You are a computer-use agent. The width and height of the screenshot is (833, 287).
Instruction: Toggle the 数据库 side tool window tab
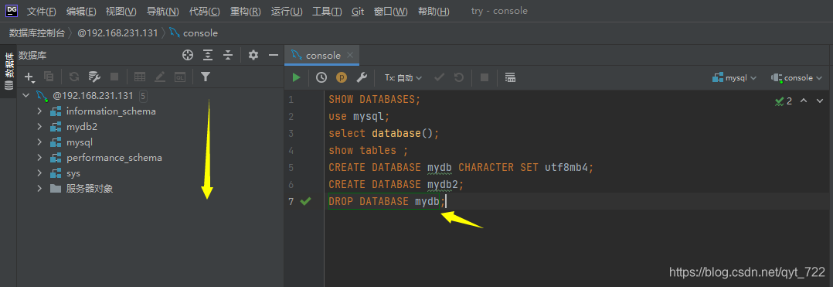coord(9,72)
